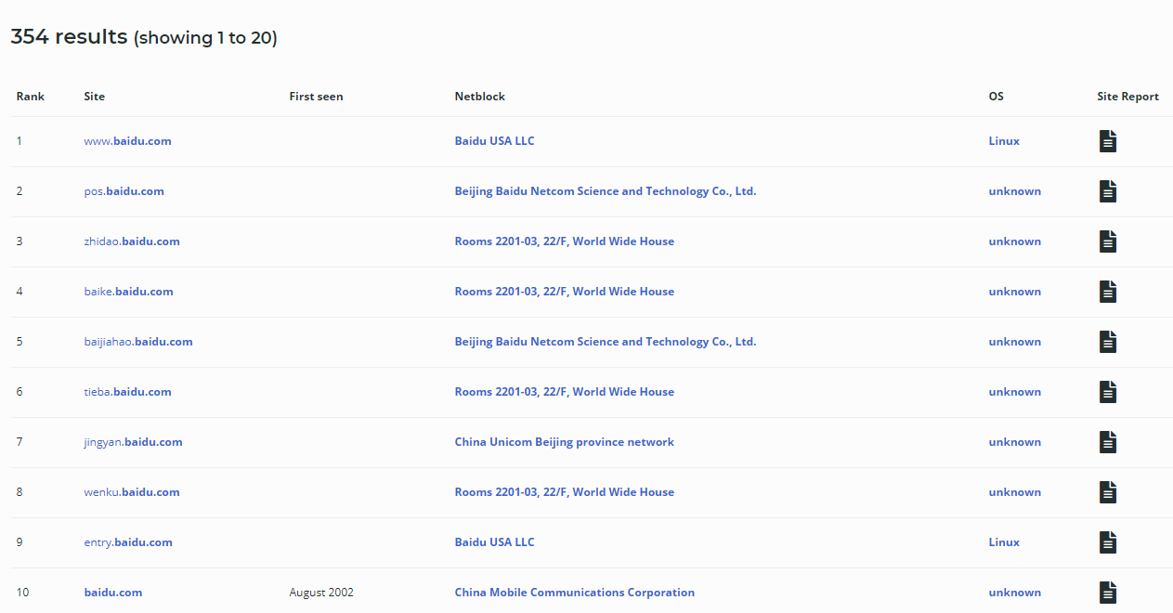The height and width of the screenshot is (613, 1173).
Task: Open Beijing Baidu Netcom netblock for baijiahao.baidu.com
Action: click(x=606, y=342)
